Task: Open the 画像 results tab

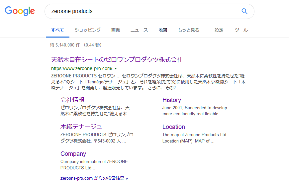Action: pyautogui.click(x=116, y=30)
